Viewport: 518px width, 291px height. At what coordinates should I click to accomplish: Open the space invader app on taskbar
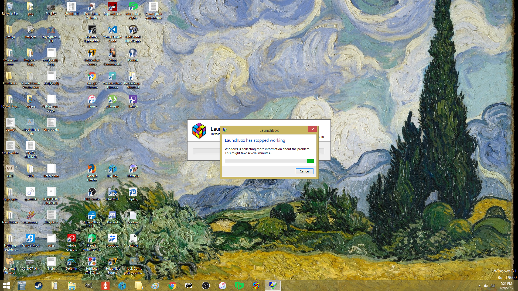coord(189,286)
